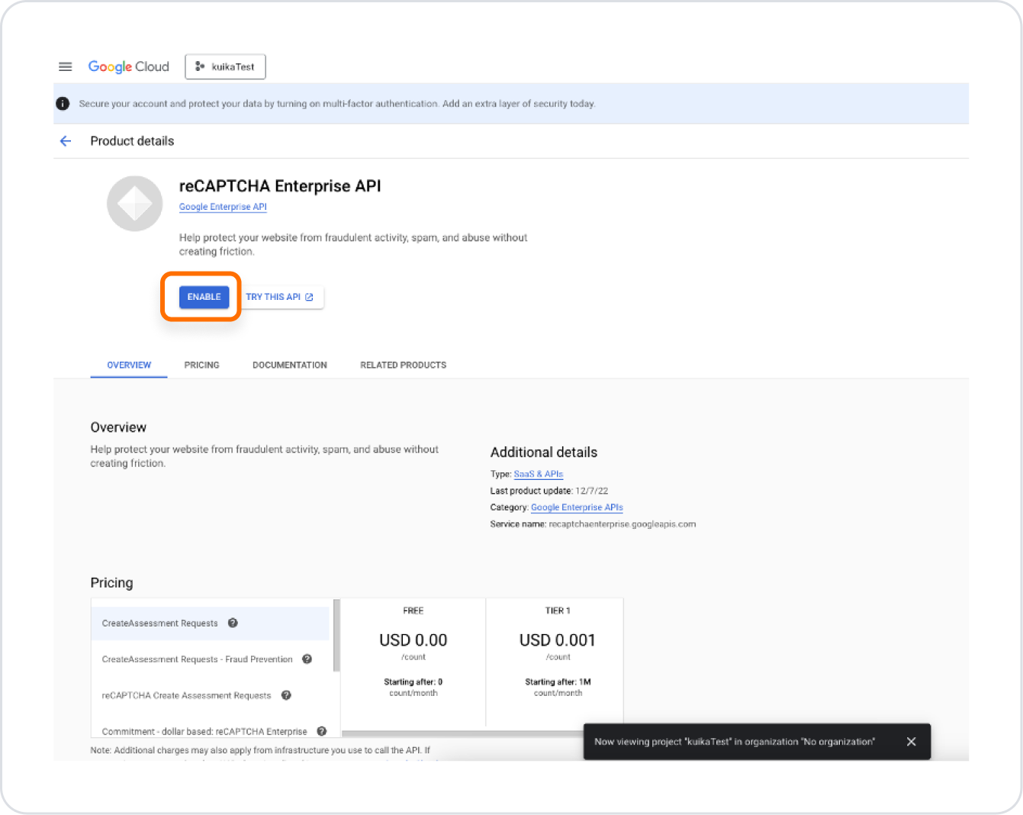This screenshot has width=1023, height=815.
Task: Switch to the Documentation tab
Action: 290,365
